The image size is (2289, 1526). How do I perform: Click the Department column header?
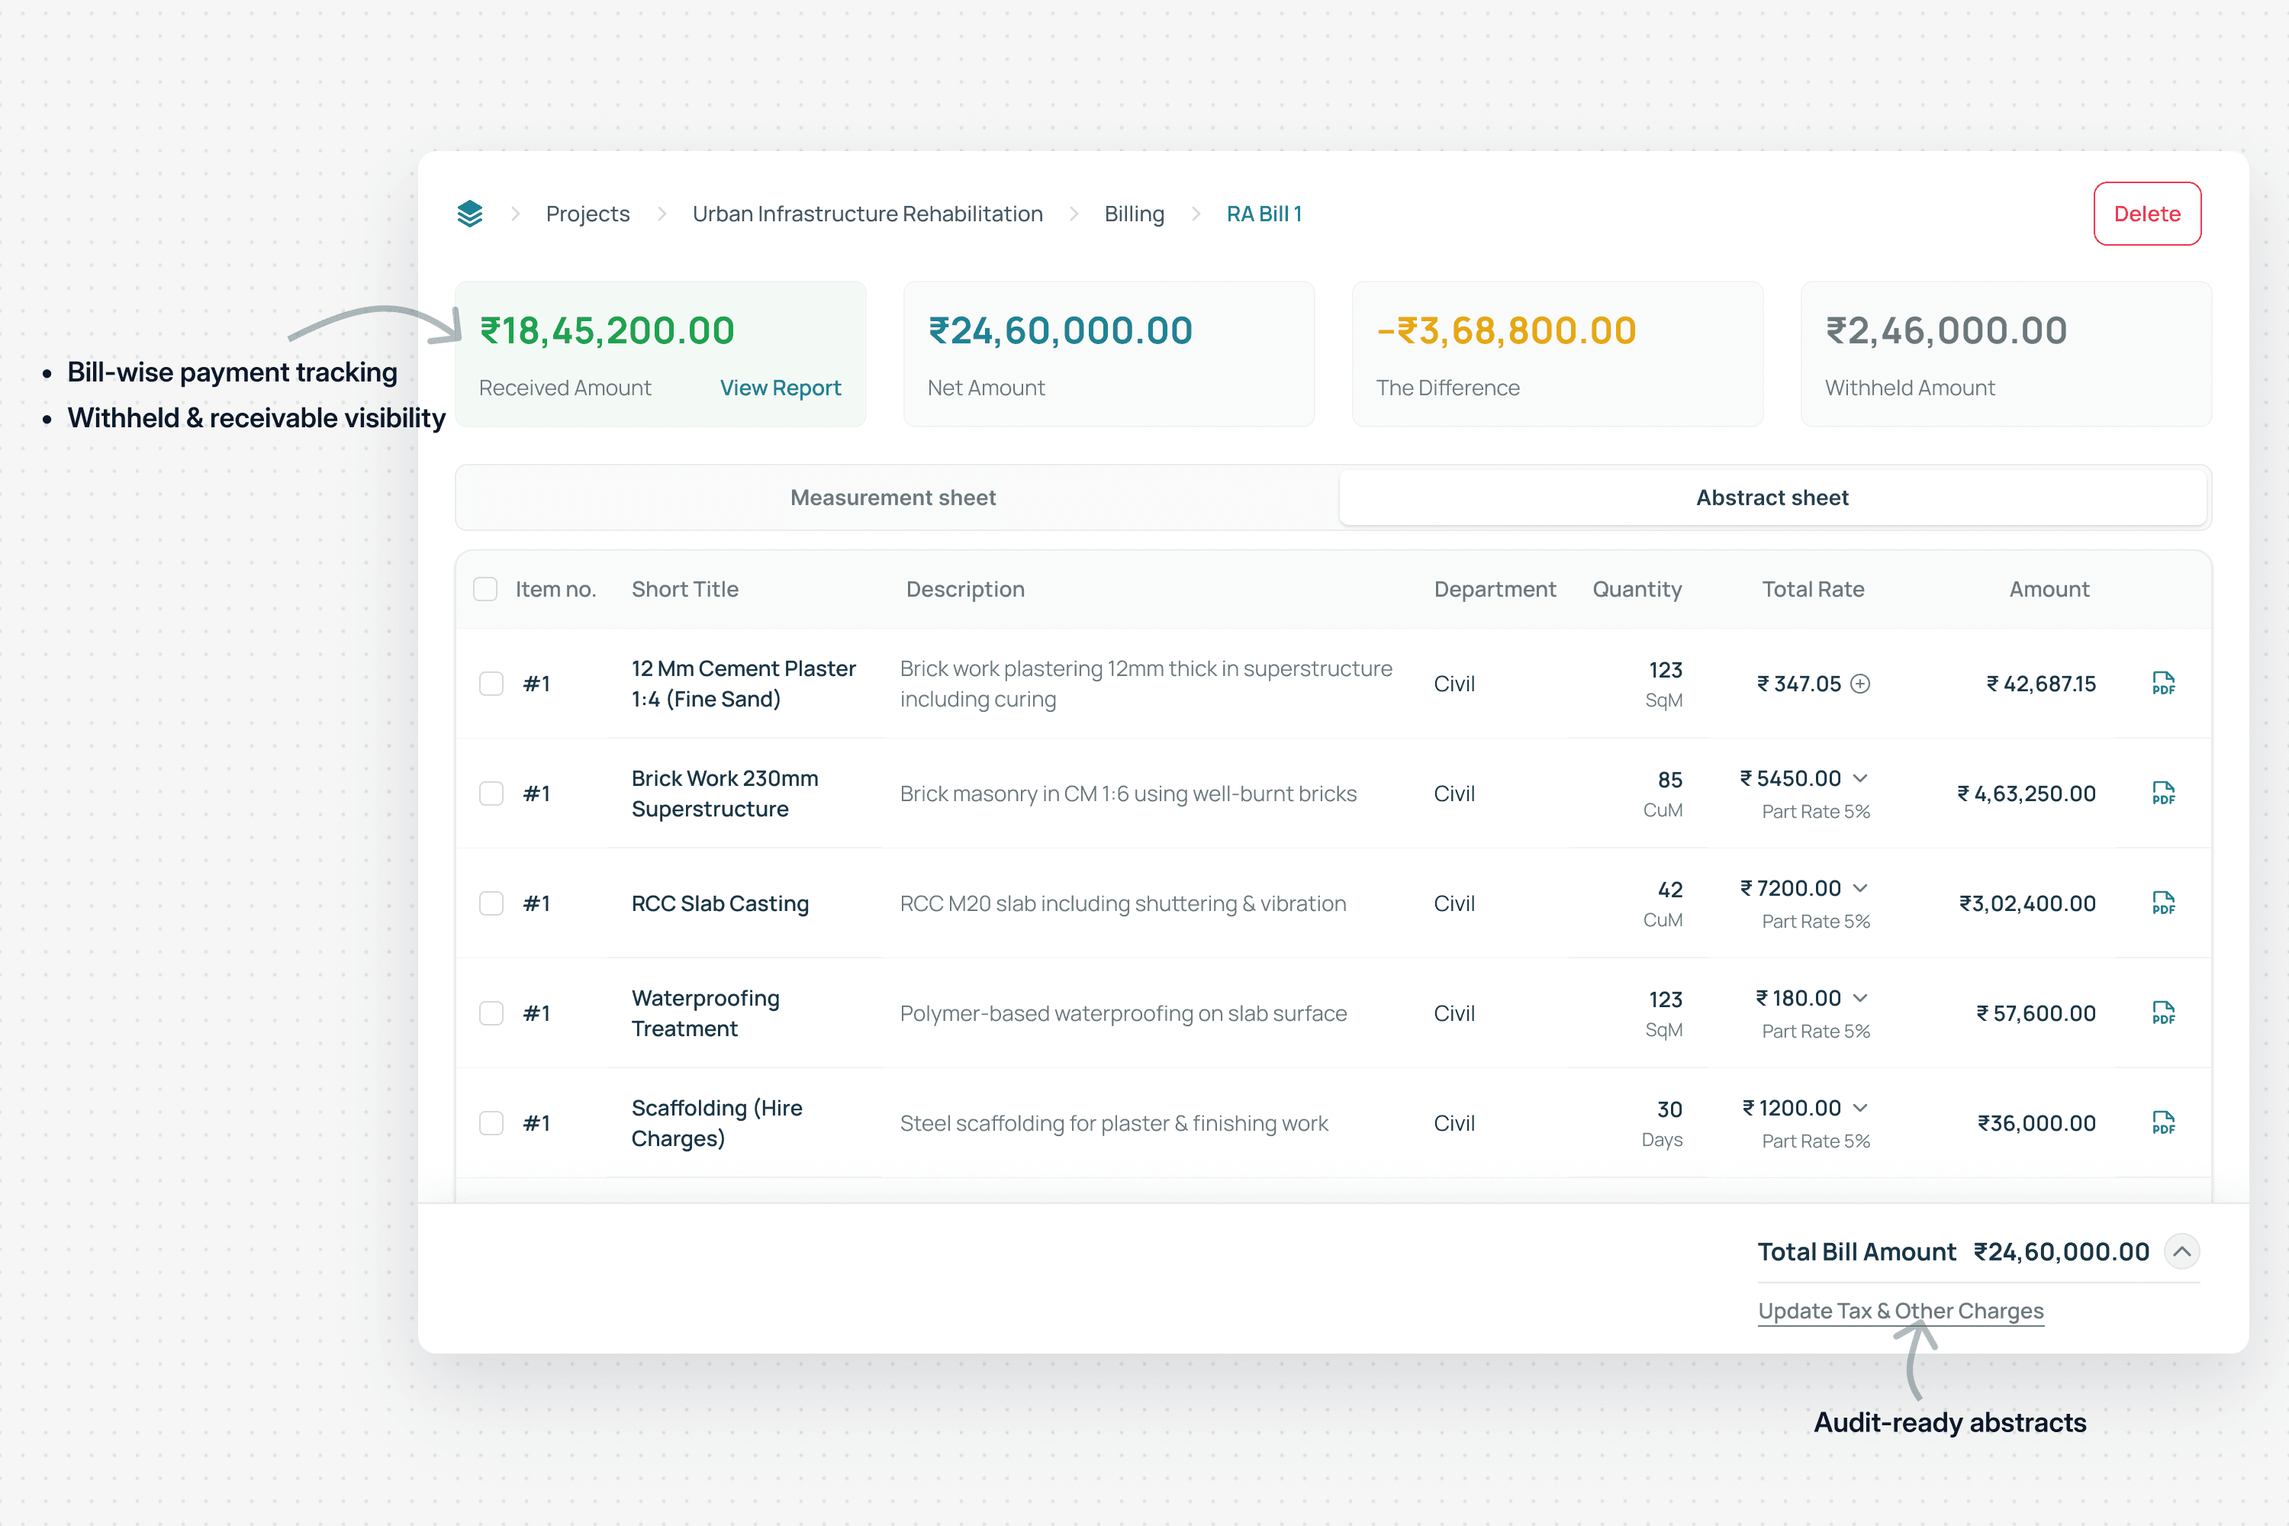point(1495,589)
